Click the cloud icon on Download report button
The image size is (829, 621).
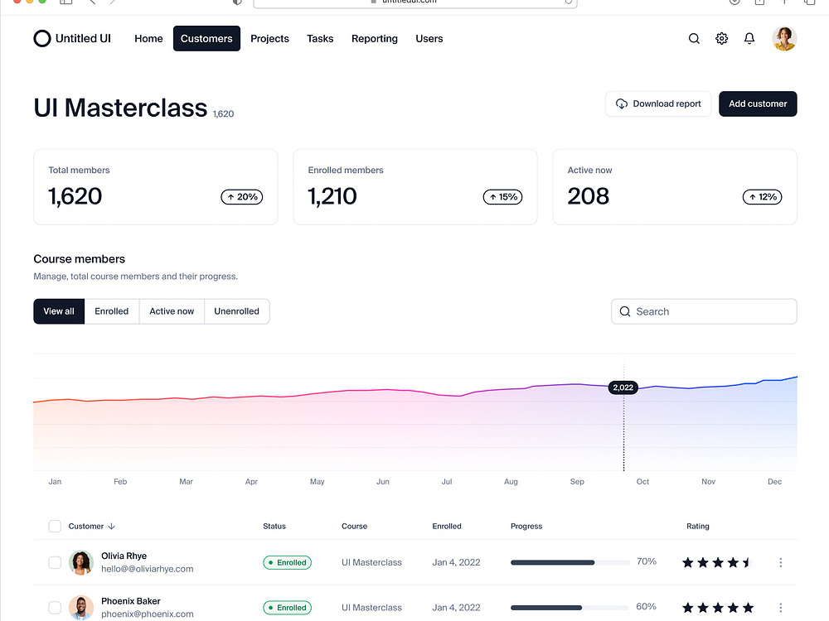(622, 103)
